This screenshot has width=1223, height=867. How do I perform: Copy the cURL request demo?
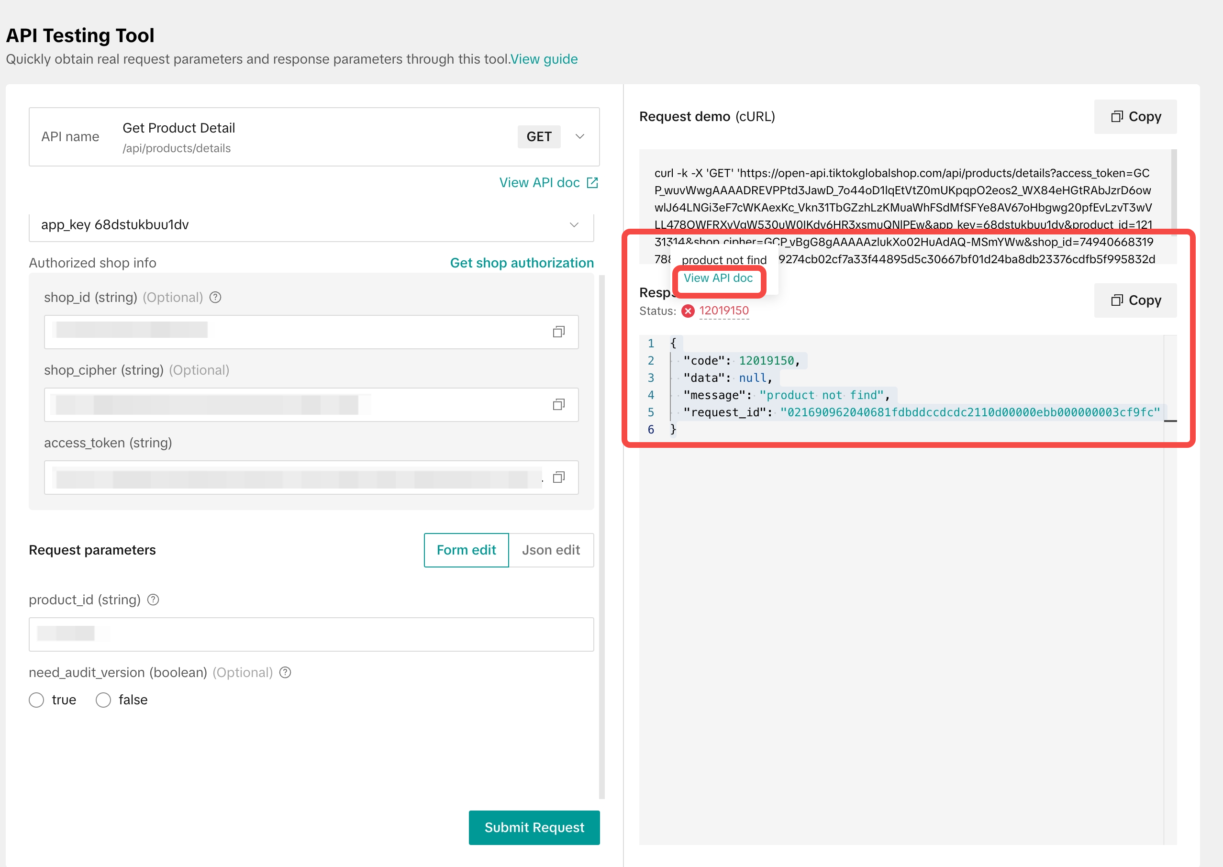click(1135, 116)
